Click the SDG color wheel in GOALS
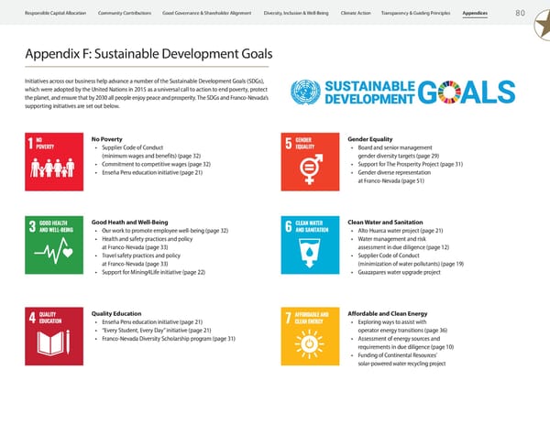The width and height of the screenshot is (550, 424). [449, 92]
